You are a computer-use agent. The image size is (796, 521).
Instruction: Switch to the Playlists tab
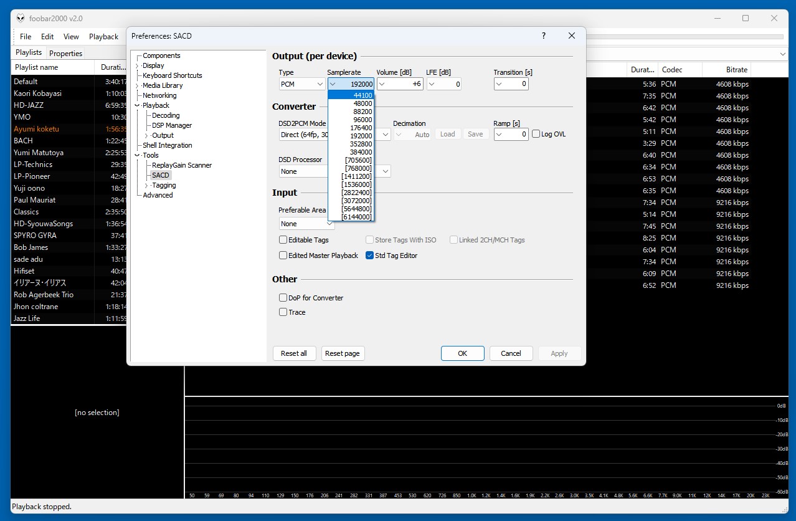point(29,52)
